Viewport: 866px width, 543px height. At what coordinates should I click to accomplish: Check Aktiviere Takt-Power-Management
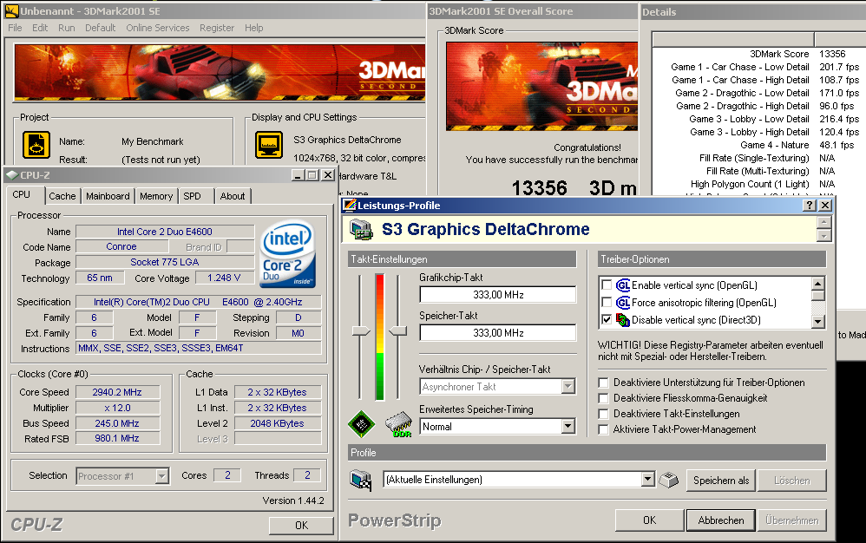click(x=604, y=429)
